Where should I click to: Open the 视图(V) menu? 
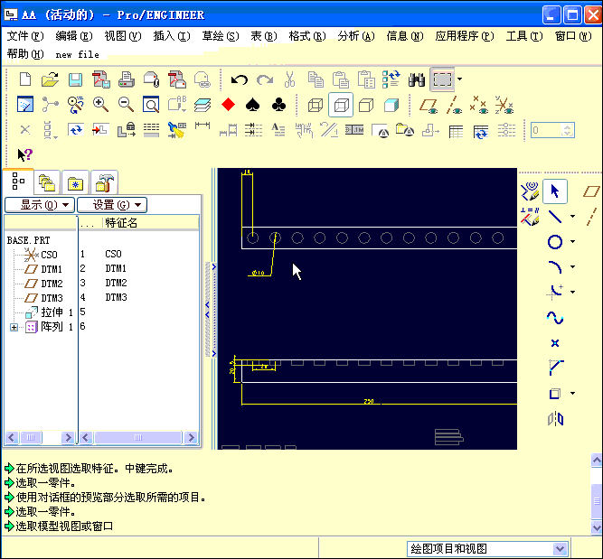point(123,36)
